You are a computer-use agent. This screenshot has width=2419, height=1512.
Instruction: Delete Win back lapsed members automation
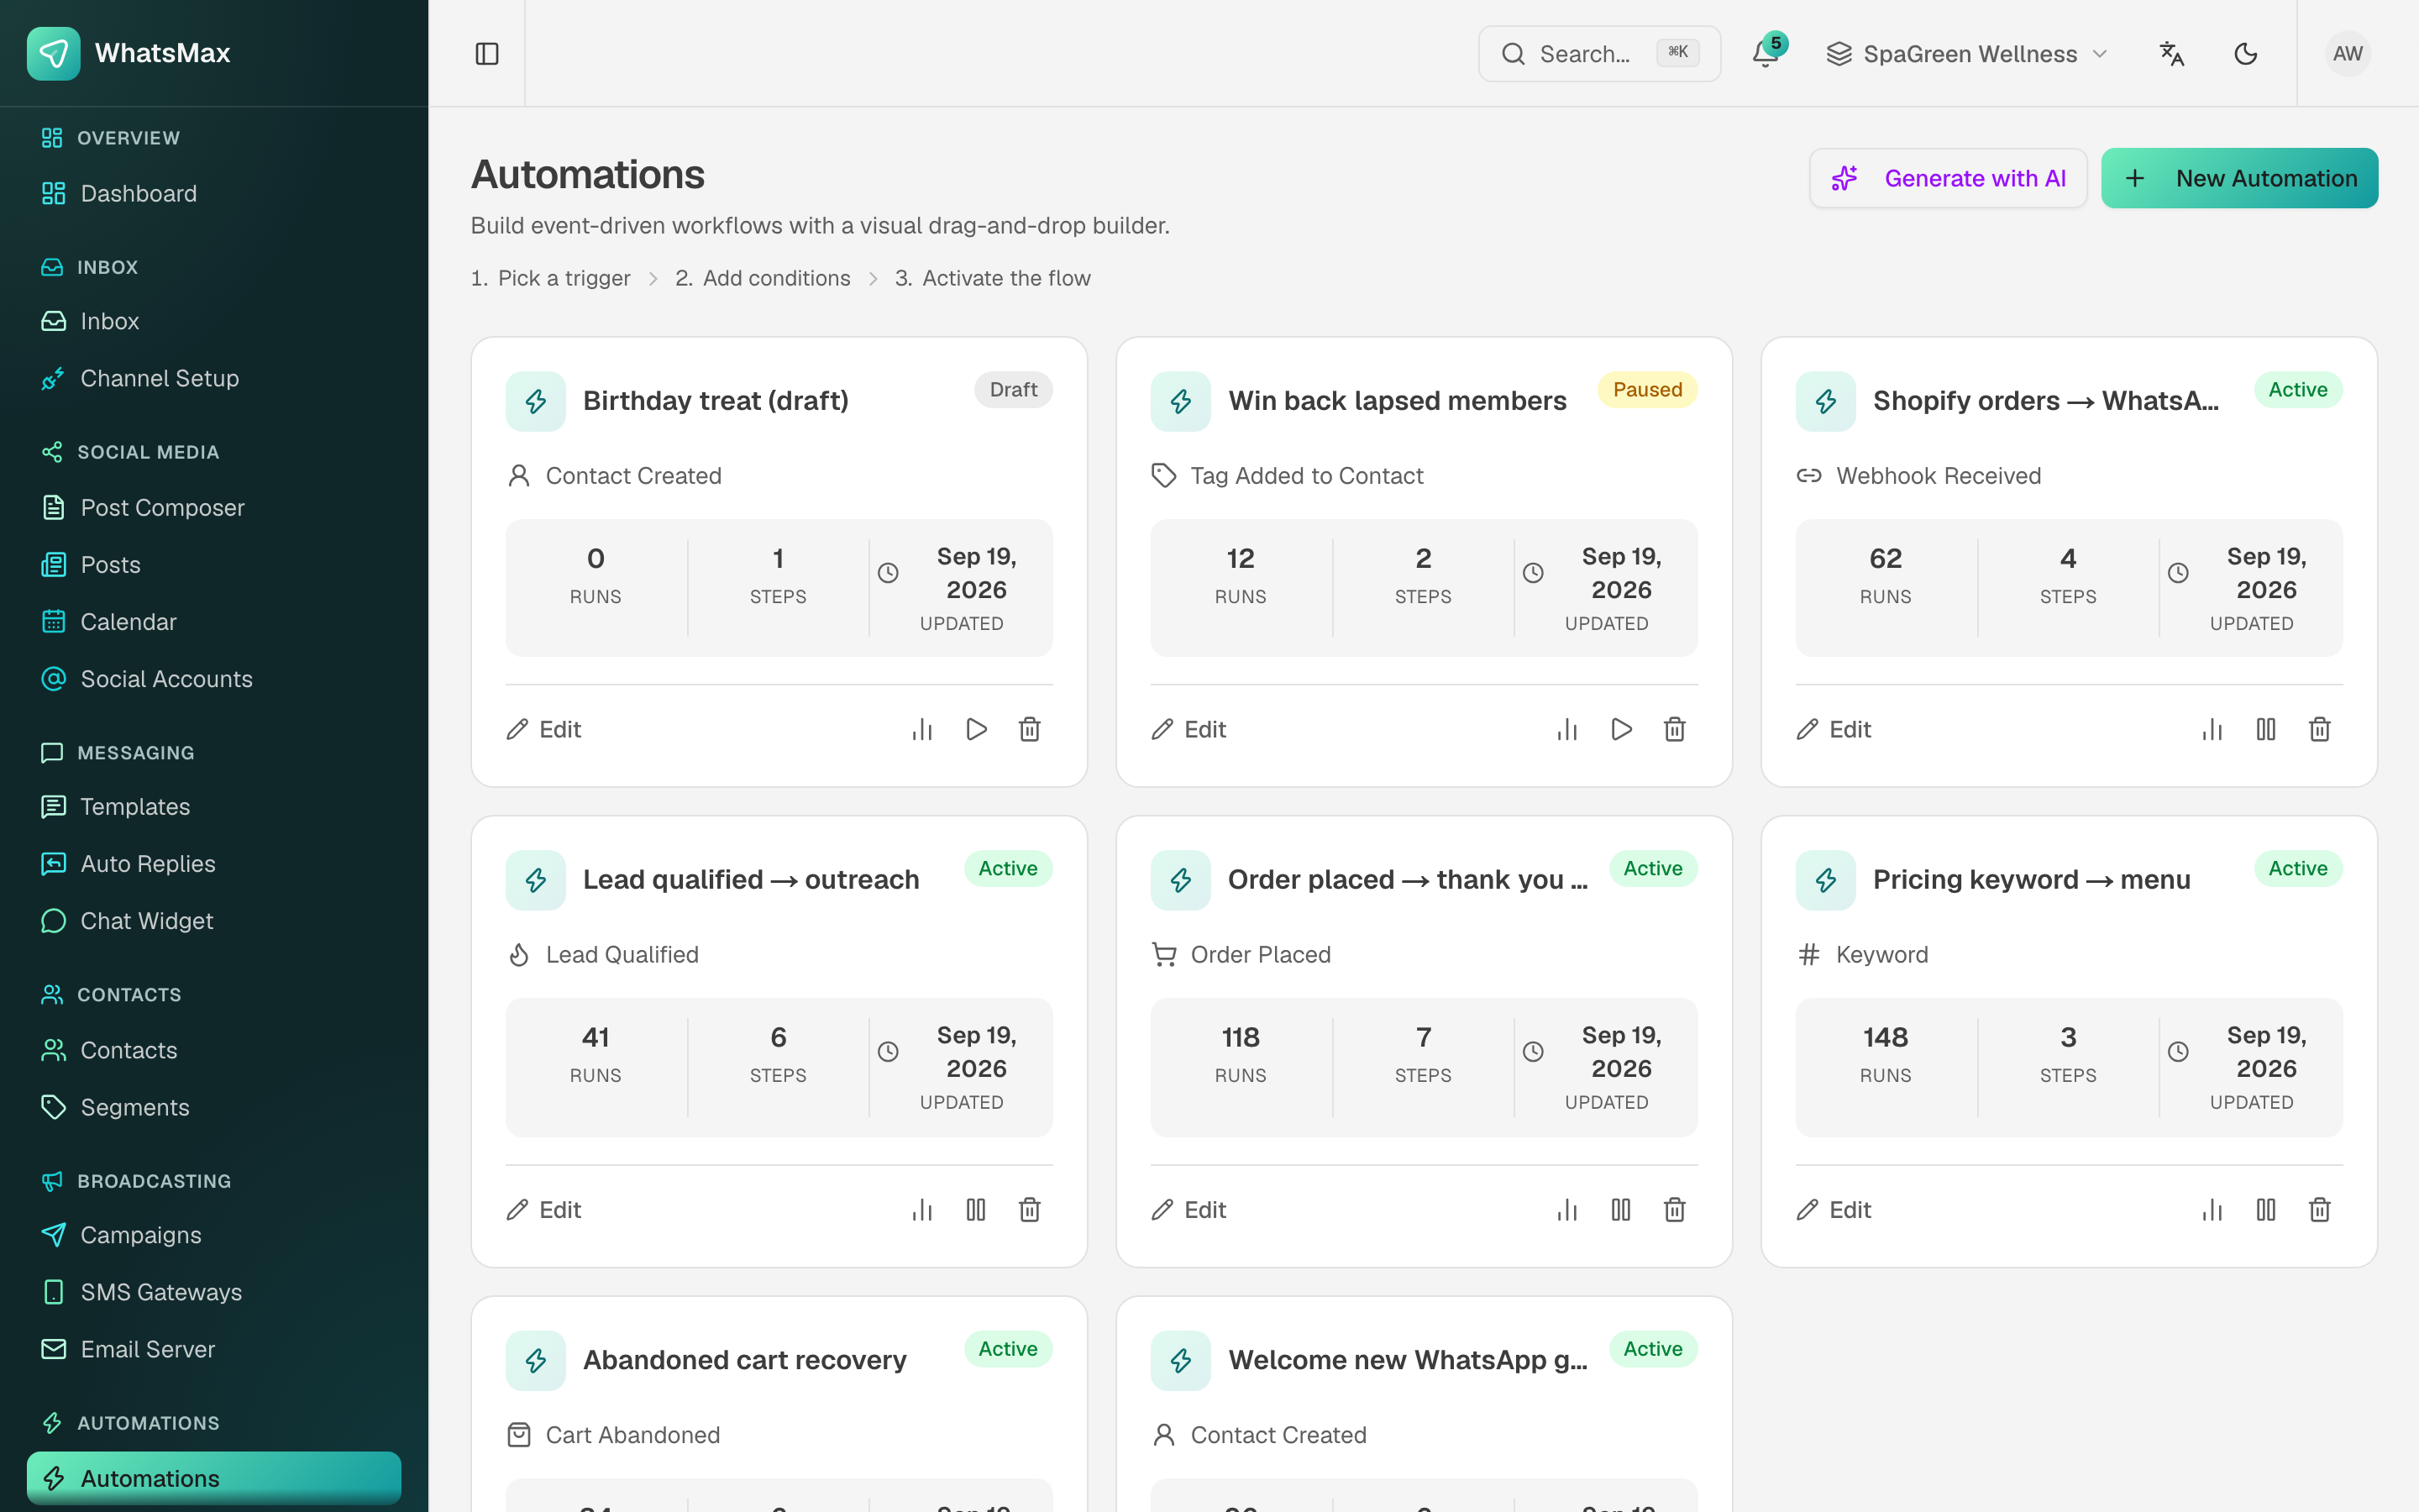(1674, 729)
